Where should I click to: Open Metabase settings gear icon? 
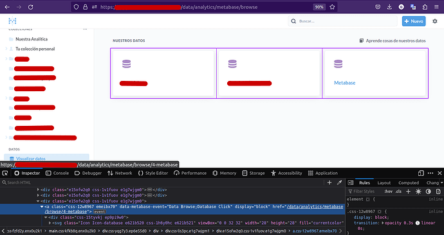435,21
